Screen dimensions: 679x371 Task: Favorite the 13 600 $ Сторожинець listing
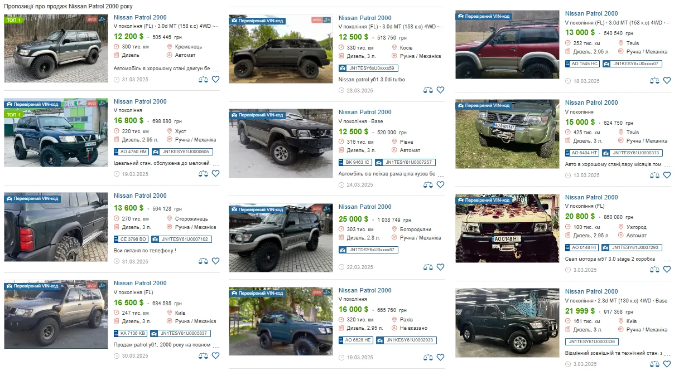click(x=215, y=261)
